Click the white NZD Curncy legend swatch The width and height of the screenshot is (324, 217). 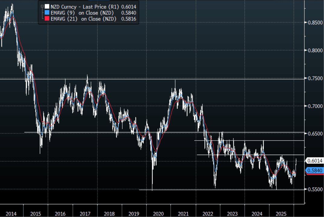coord(47,7)
